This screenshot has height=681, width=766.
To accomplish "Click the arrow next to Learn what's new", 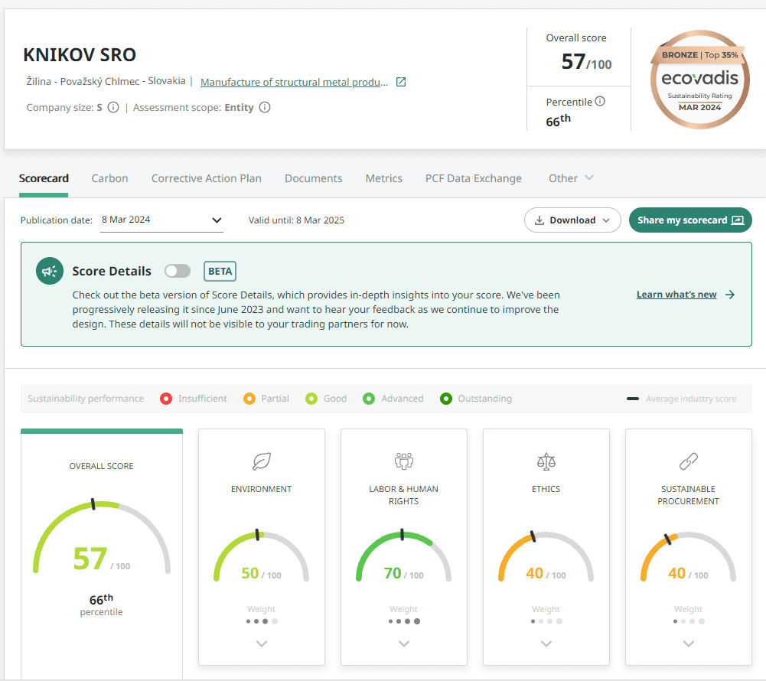I will point(730,295).
